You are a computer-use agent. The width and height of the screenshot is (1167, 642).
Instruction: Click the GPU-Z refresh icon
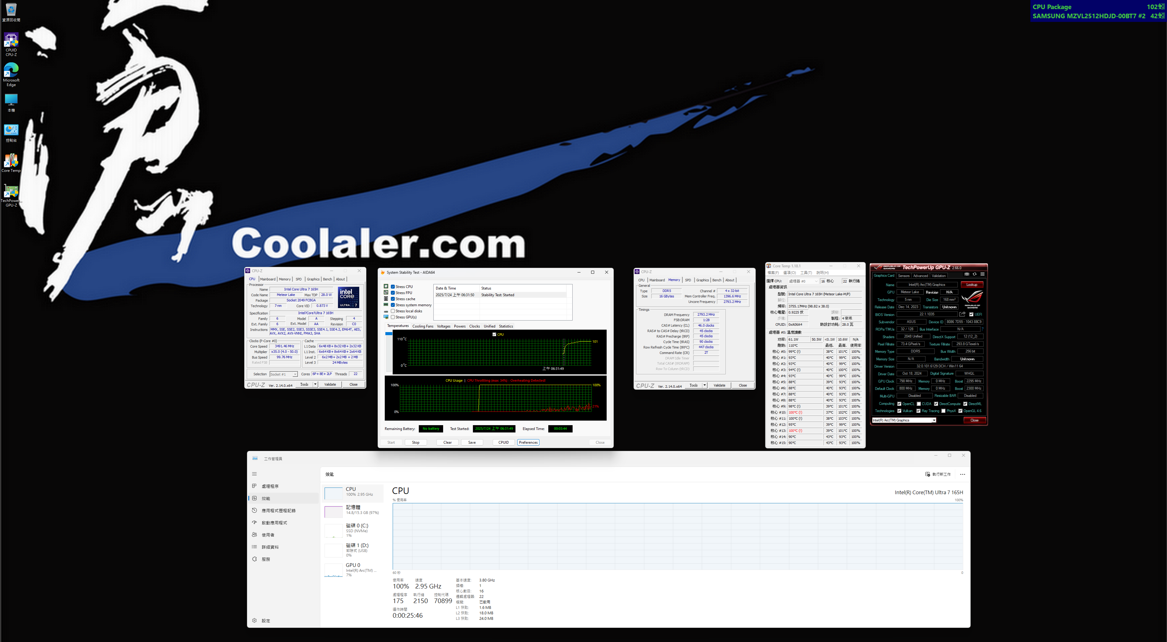coord(974,274)
